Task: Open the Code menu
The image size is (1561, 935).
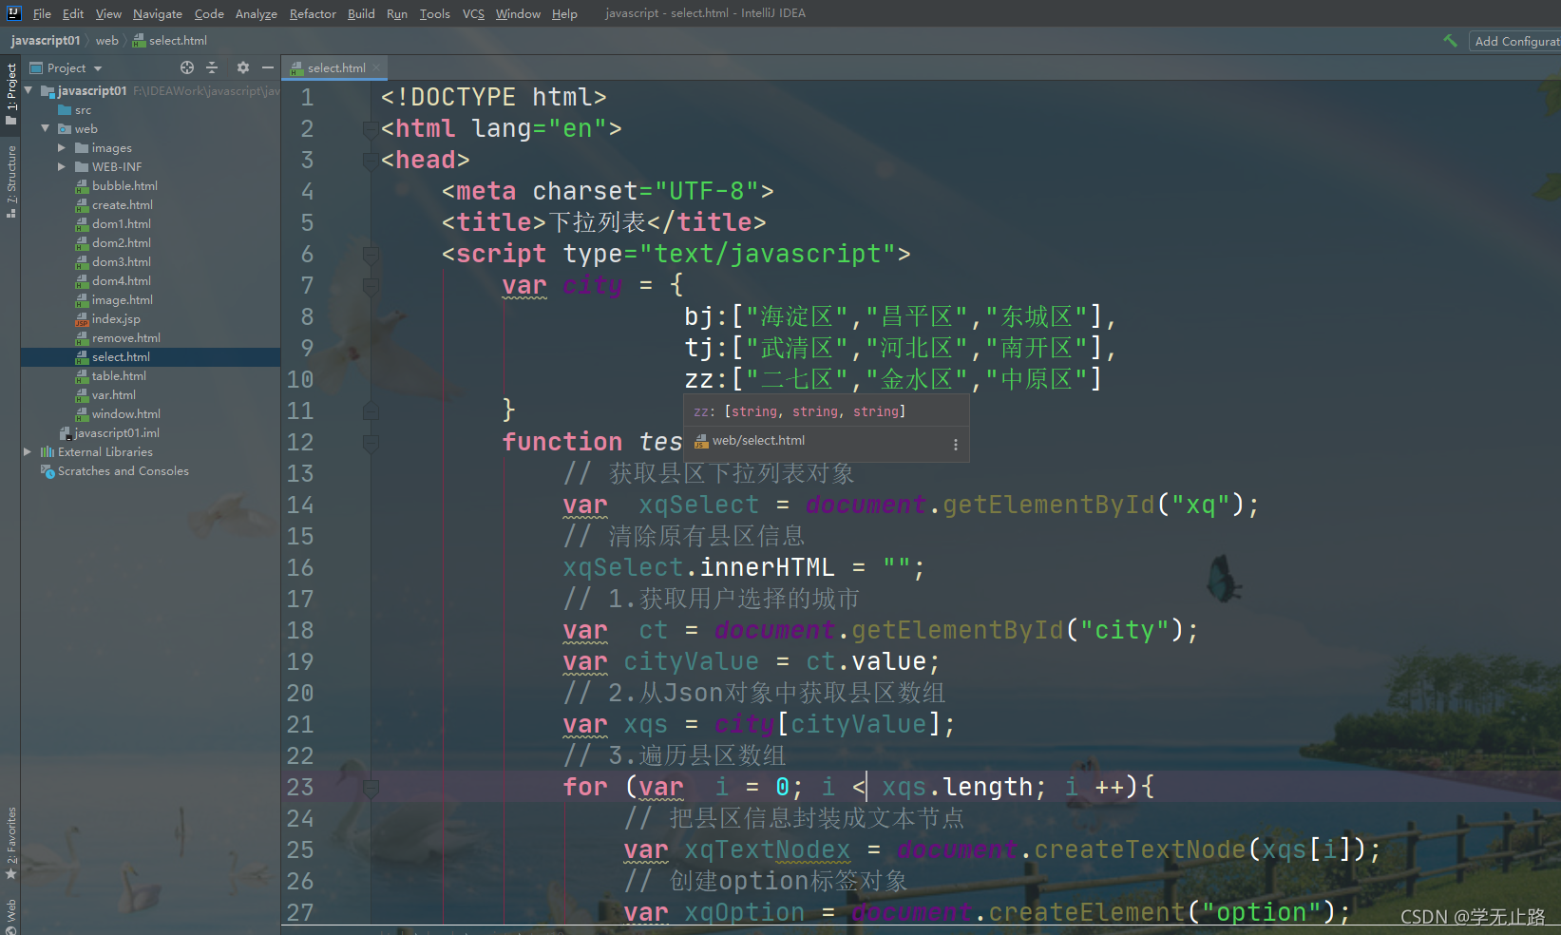Action: tap(209, 13)
